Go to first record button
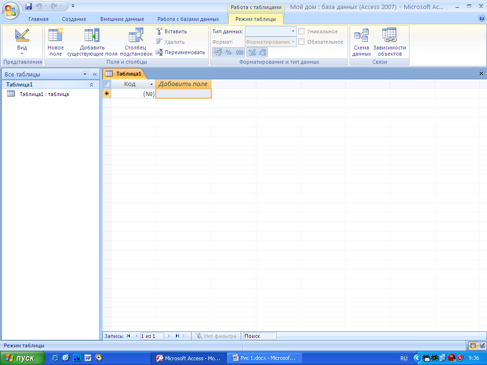The width and height of the screenshot is (487, 365). coord(128,336)
